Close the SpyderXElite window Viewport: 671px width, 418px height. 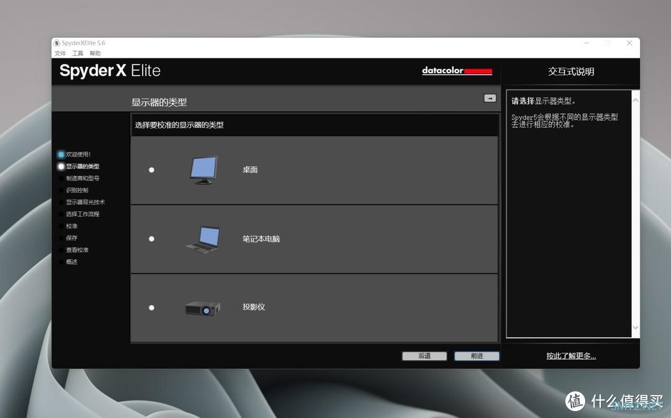point(629,43)
